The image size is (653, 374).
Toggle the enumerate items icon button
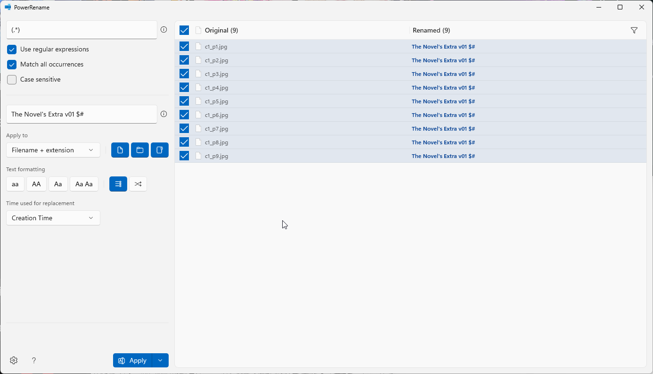point(118,184)
